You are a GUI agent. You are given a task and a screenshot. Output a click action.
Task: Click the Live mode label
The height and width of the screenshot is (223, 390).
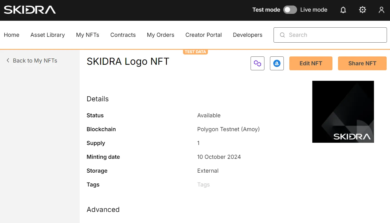point(314,10)
